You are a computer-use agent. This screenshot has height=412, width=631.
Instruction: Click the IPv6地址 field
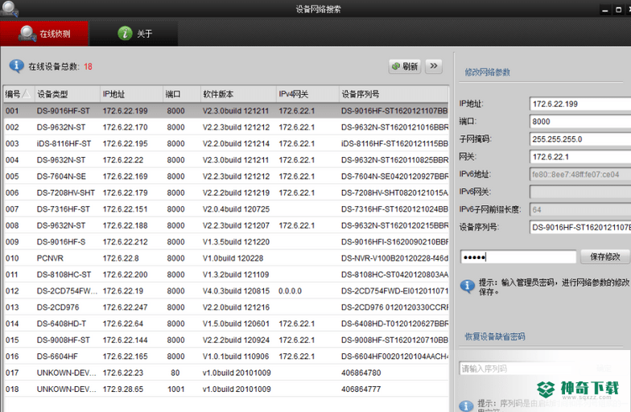click(x=579, y=174)
